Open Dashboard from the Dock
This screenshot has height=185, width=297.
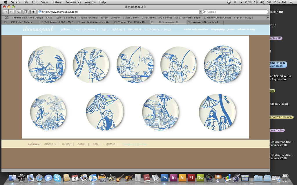[21, 178]
